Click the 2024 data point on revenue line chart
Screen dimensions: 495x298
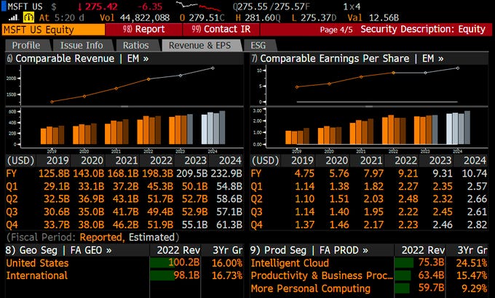click(x=213, y=68)
